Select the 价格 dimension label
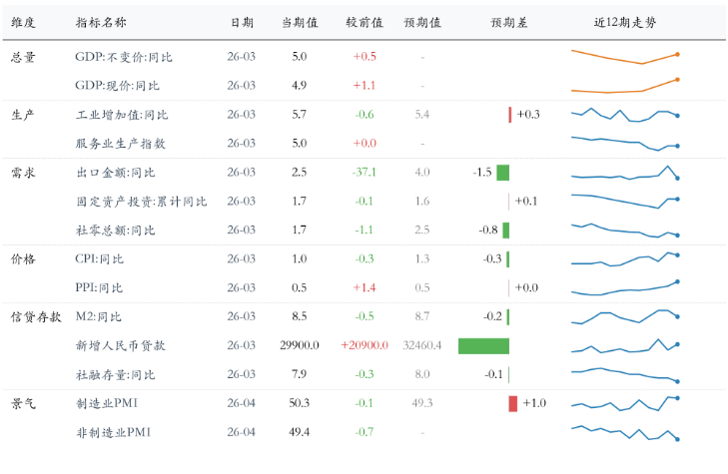 (23, 258)
